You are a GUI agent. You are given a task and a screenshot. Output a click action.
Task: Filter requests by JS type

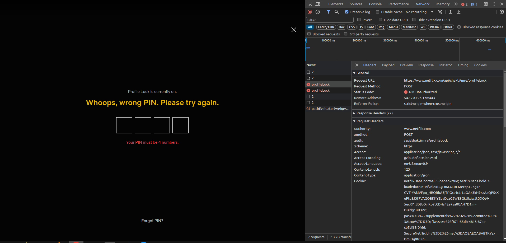point(361,27)
